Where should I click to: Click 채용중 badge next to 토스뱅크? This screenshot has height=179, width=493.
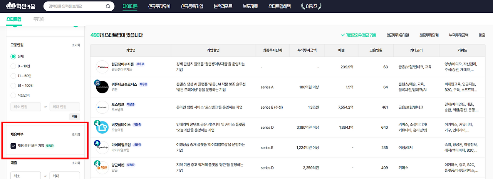click(x=130, y=104)
